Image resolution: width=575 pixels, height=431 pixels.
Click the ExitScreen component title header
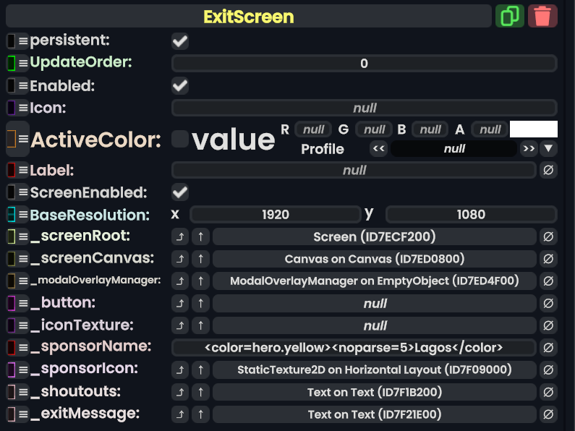point(248,16)
